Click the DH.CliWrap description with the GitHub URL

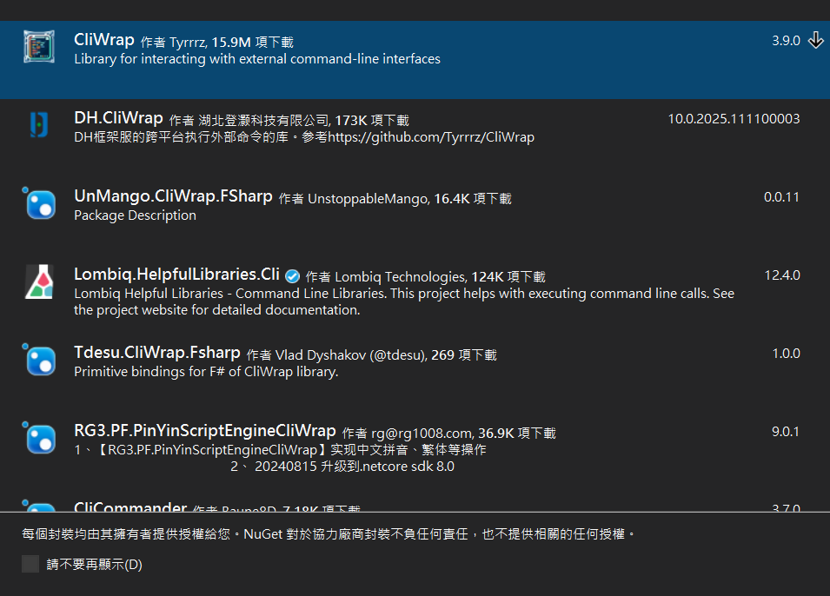click(304, 137)
